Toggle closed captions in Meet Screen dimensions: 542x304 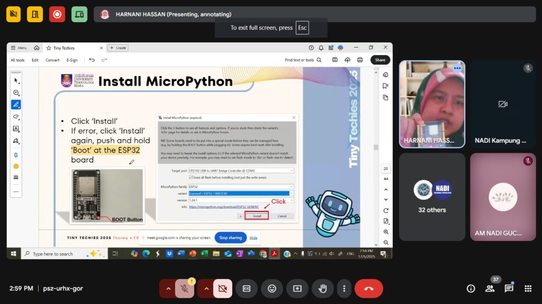pos(247,289)
